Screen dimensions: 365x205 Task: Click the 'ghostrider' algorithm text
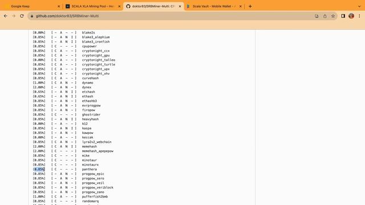(91, 114)
